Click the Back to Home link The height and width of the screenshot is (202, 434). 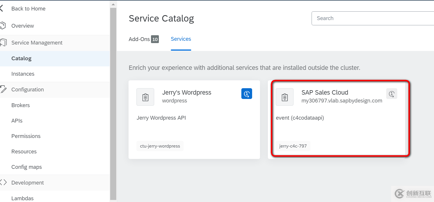click(x=28, y=8)
